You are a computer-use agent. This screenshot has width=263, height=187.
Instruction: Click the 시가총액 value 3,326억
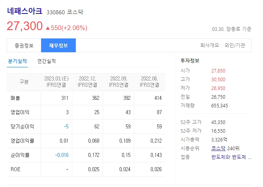pyautogui.click(x=219, y=140)
